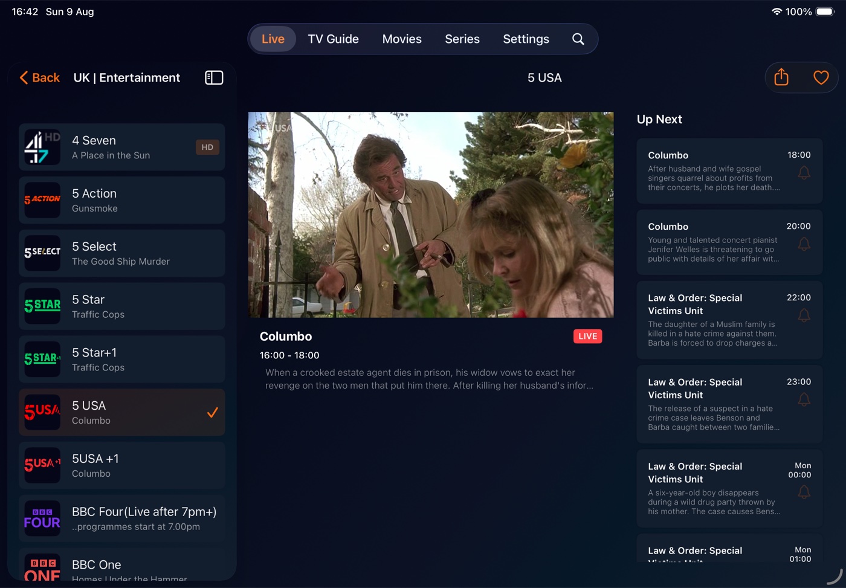Toggle the sidebar layout icon

tap(214, 77)
